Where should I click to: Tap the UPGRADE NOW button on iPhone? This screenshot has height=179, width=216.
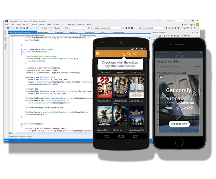(179, 124)
